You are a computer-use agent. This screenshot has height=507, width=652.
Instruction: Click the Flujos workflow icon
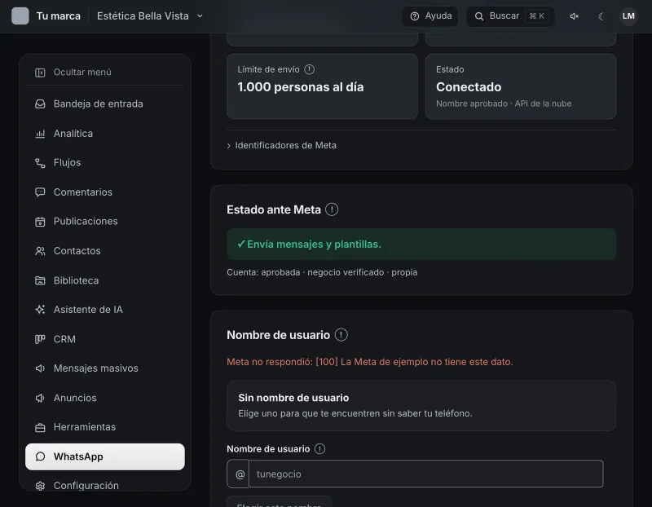[x=40, y=163]
